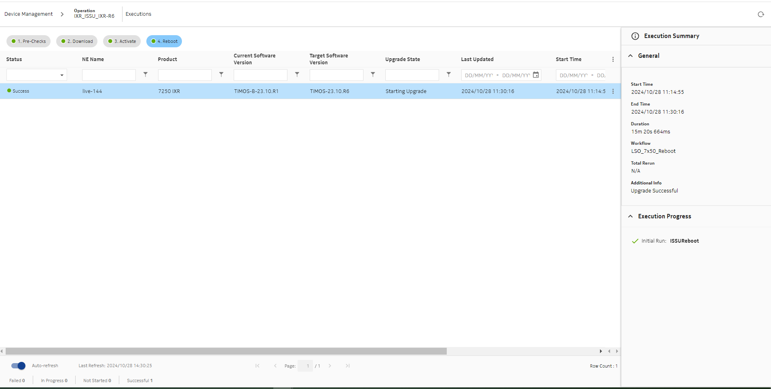Screen dimensions: 771x389
Task: Click the page refresh icon top right
Action: 761,14
